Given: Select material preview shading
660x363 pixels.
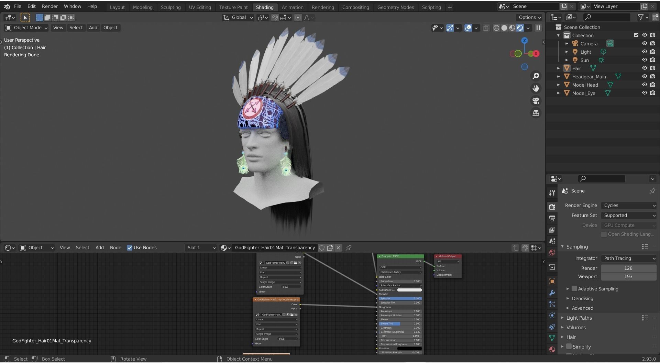Looking at the screenshot, I should [x=512, y=28].
